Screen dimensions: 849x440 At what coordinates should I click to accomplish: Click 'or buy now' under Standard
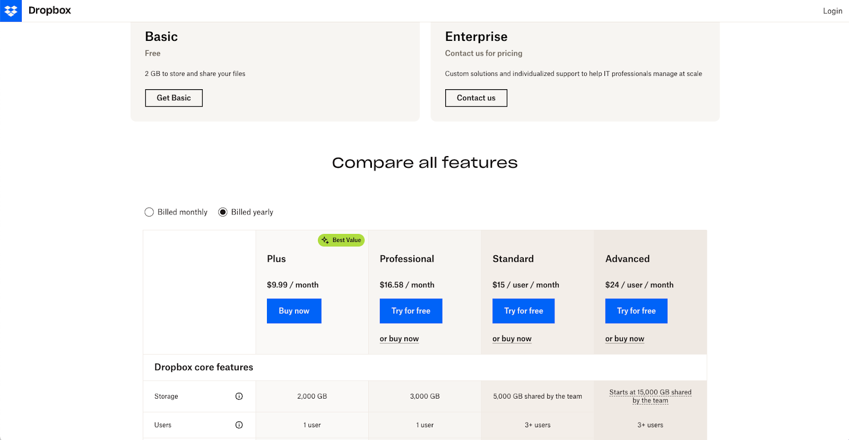(512, 339)
